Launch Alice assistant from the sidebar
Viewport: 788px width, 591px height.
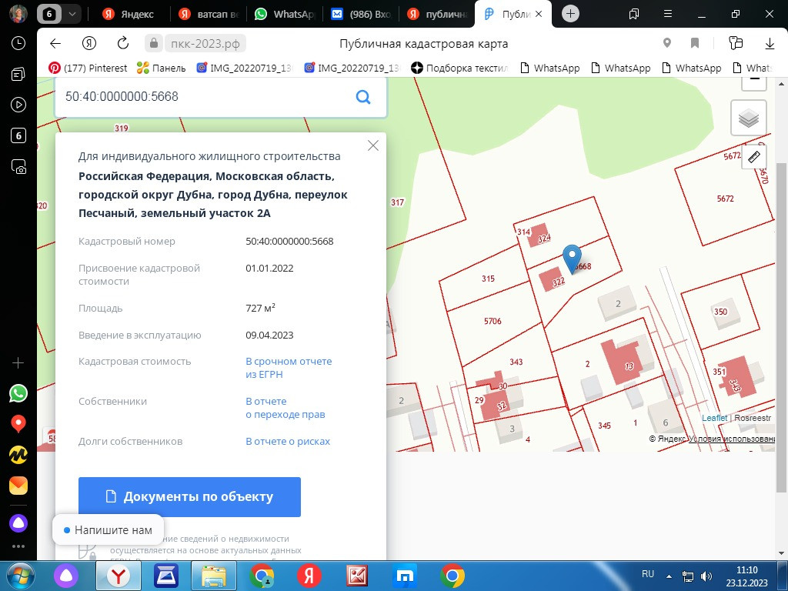coord(18,523)
